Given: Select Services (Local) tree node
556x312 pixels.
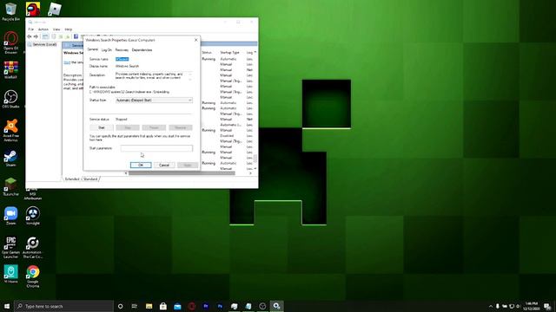Looking at the screenshot, I should (x=44, y=44).
